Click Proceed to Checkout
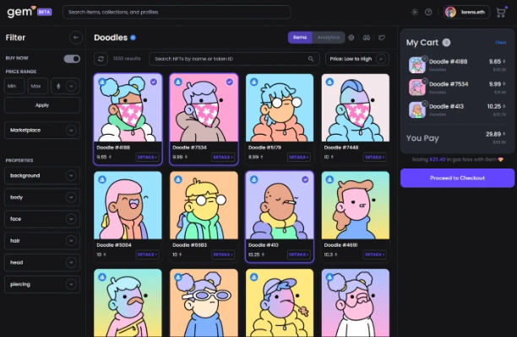The image size is (517, 337). 457,178
